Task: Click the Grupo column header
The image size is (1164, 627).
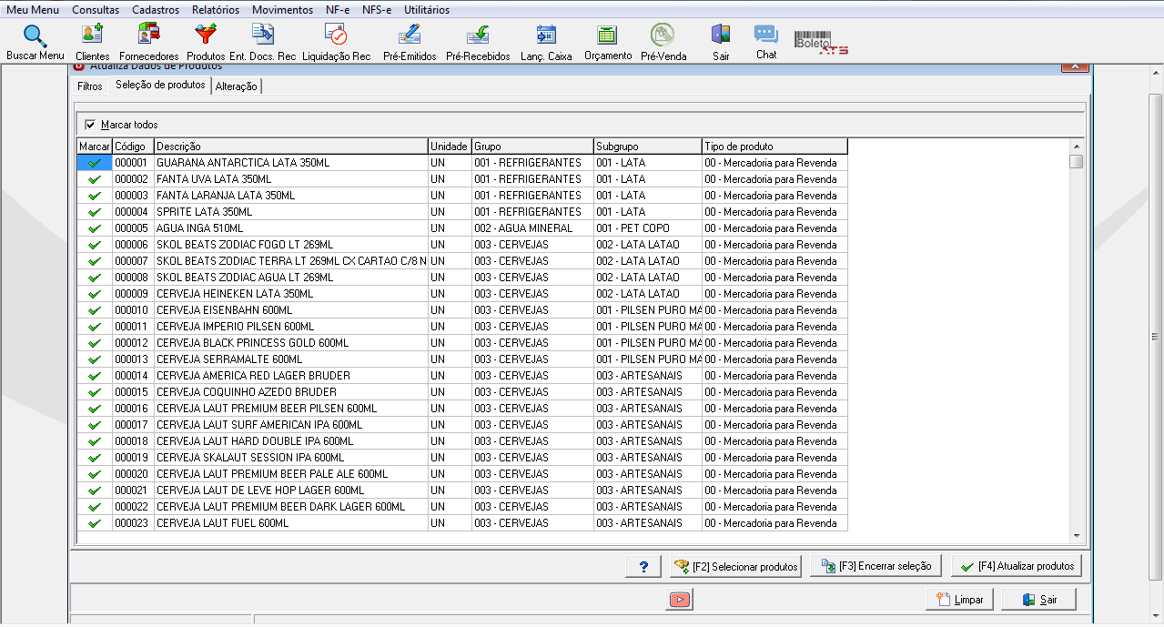Action: [x=532, y=147]
